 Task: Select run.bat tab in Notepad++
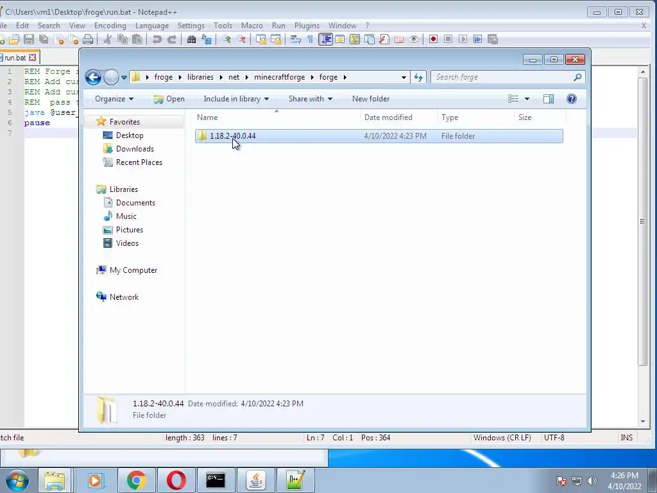[15, 58]
